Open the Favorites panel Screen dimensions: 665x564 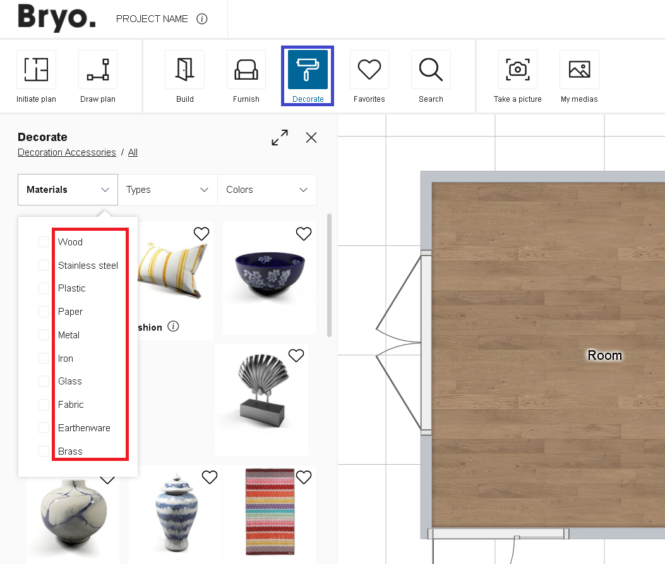369,75
